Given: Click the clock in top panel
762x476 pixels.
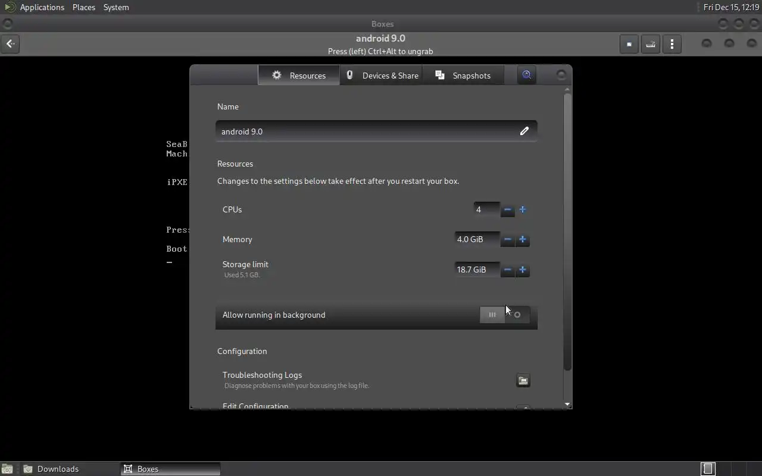Looking at the screenshot, I should [731, 7].
